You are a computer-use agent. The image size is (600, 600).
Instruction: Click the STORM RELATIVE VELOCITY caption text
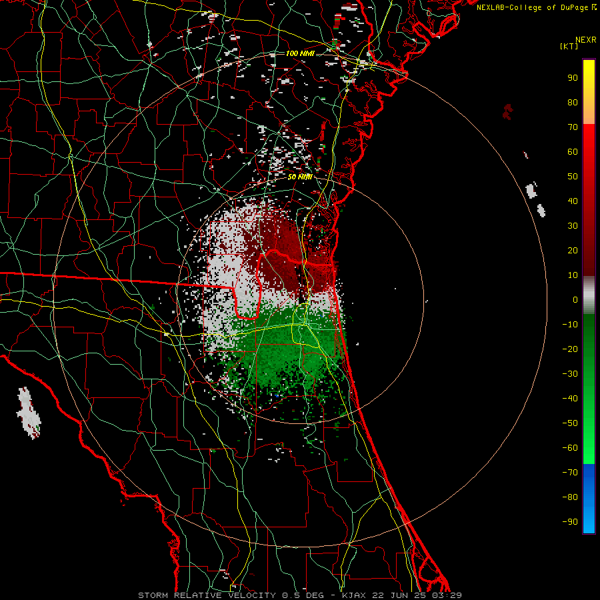(207, 595)
